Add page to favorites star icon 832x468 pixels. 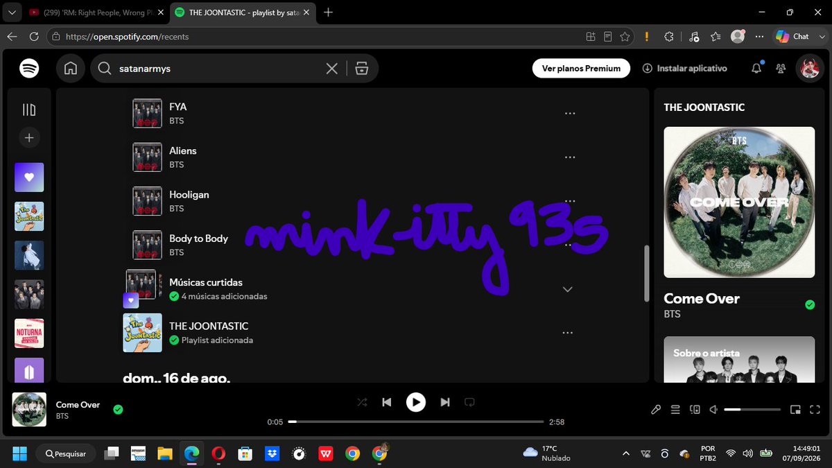(x=625, y=37)
